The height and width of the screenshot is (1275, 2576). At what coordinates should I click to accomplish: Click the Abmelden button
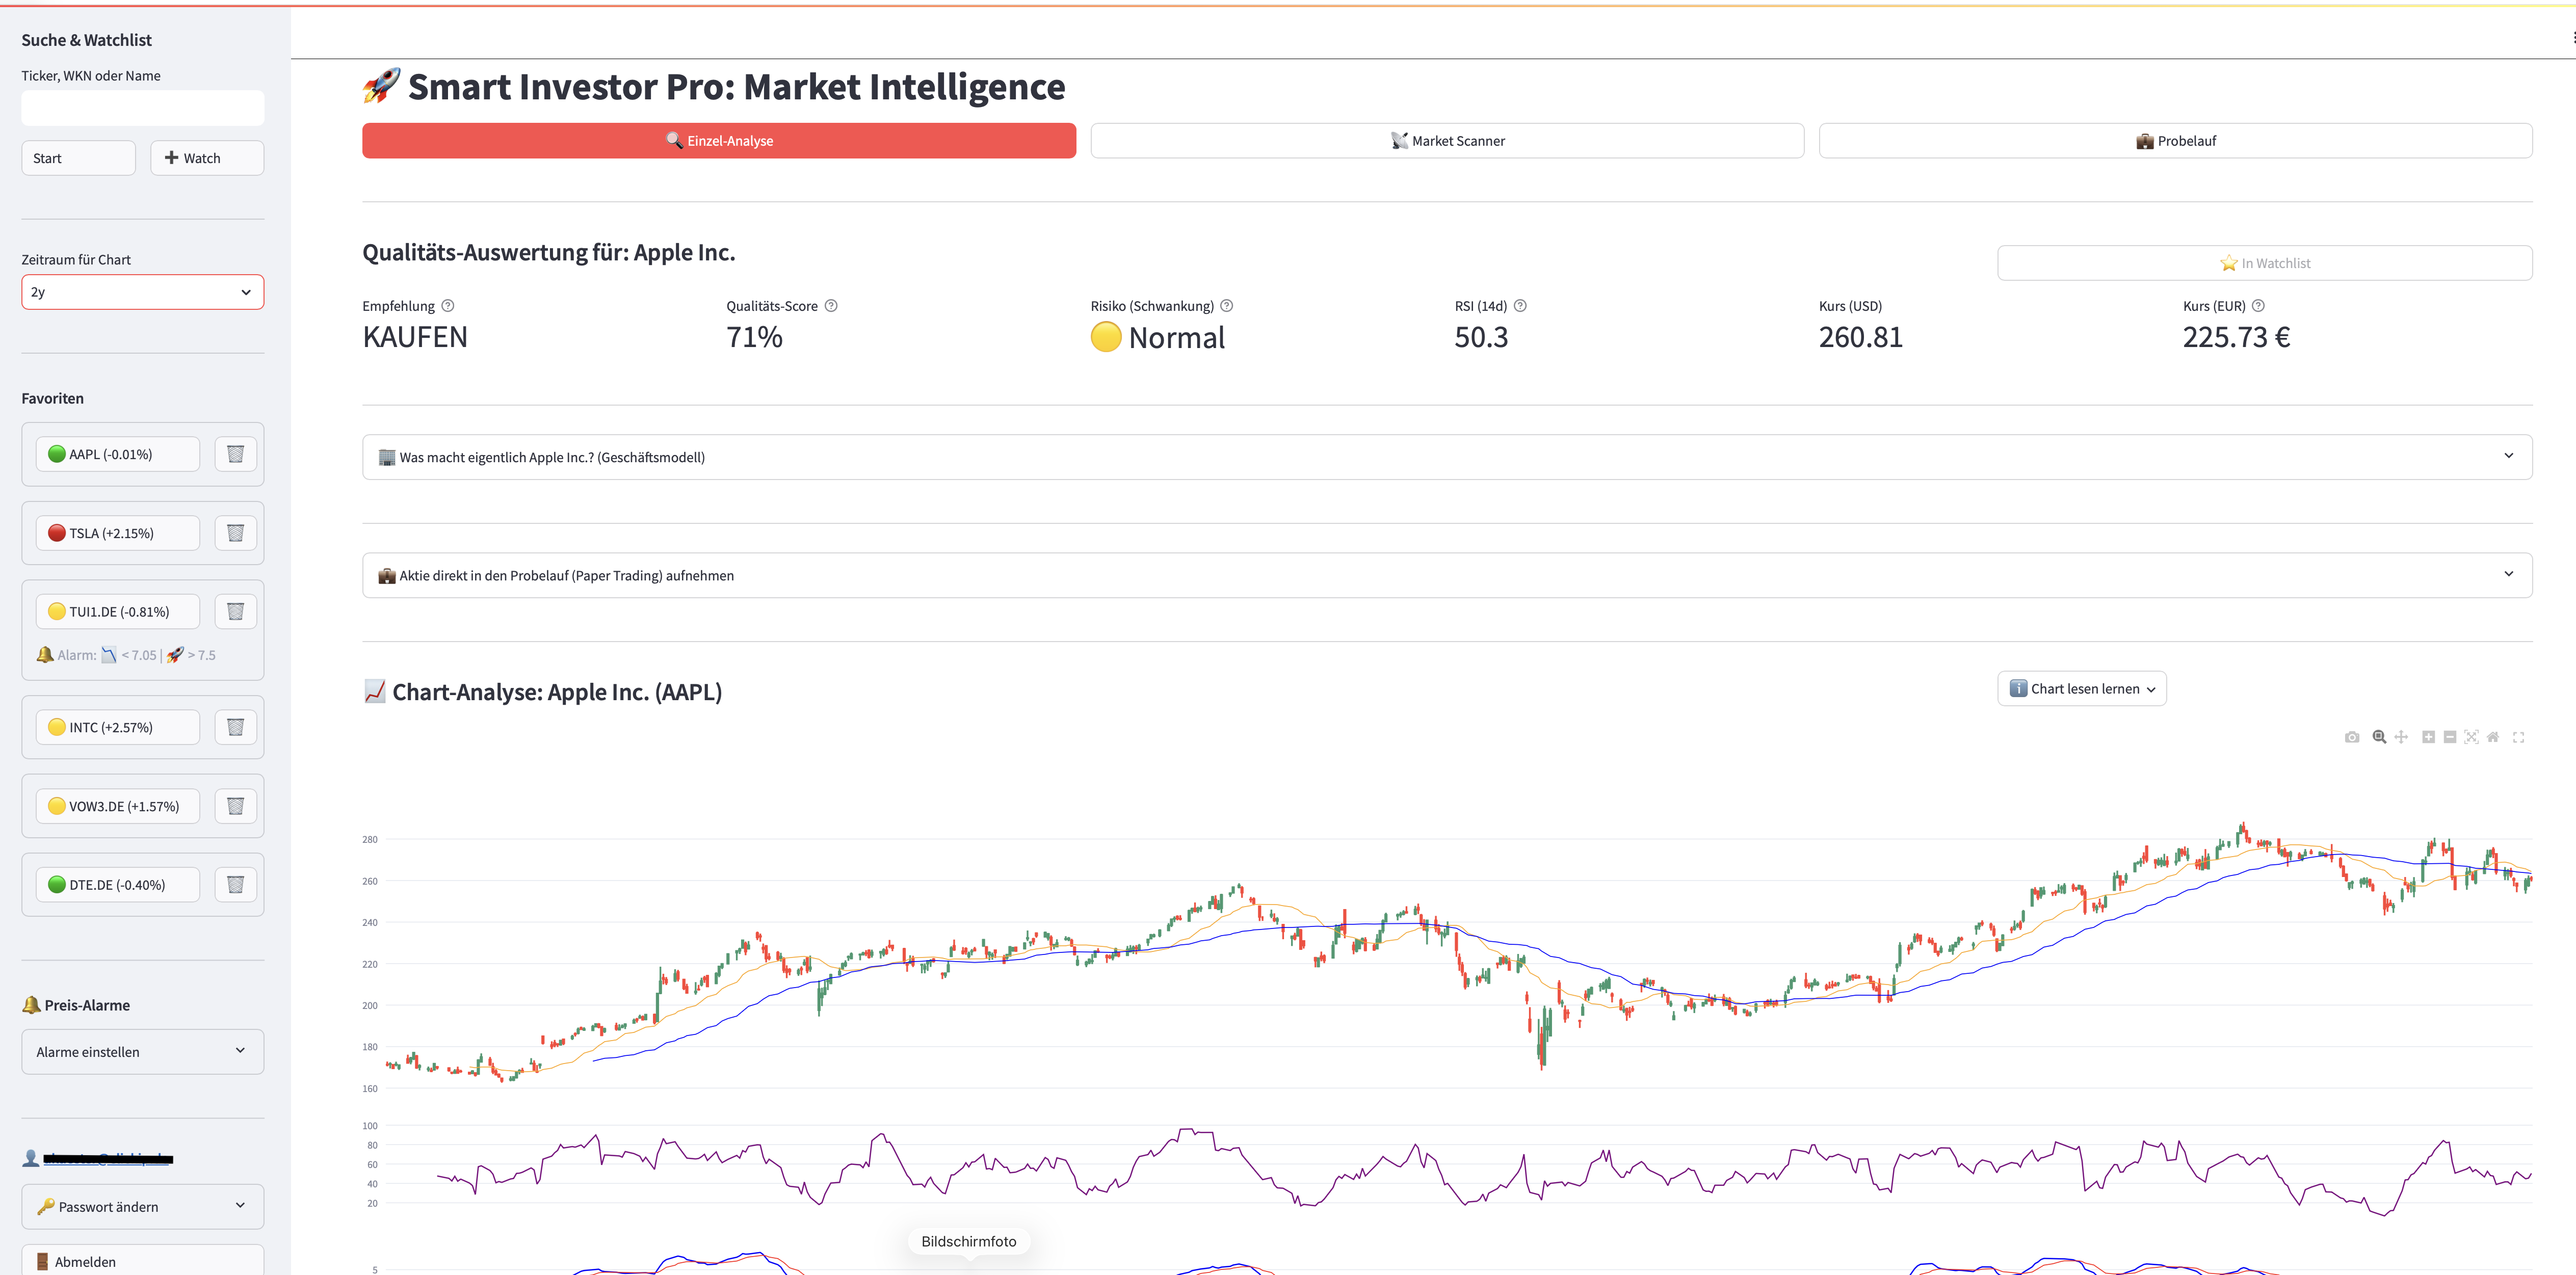click(143, 1260)
